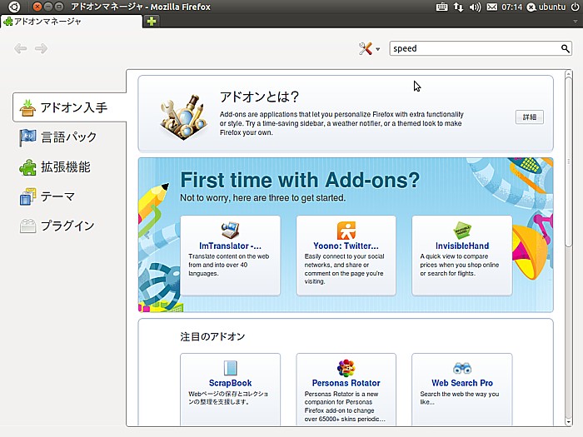This screenshot has width=583, height=437.
Task: Click the scrollbar up arrow
Action: (568, 74)
